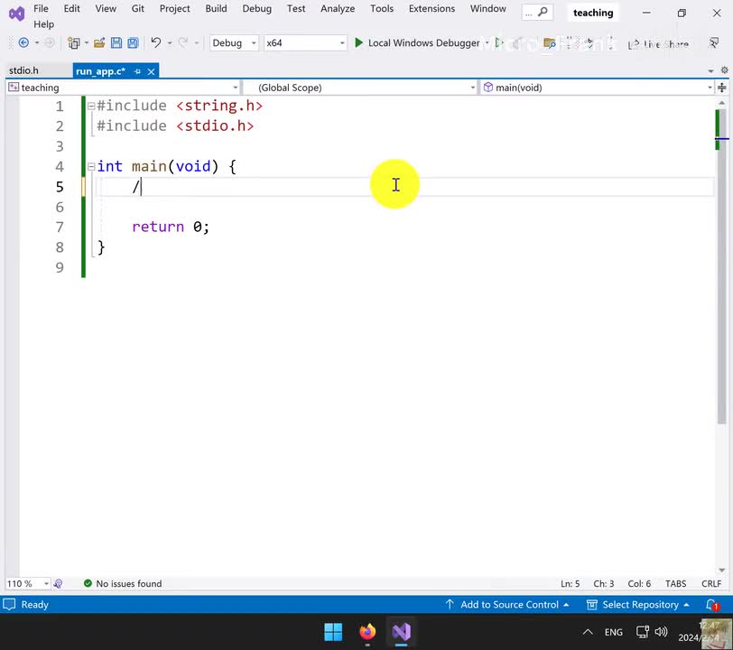This screenshot has width=733, height=650.
Task: Open the Git menu
Action: coord(137,8)
